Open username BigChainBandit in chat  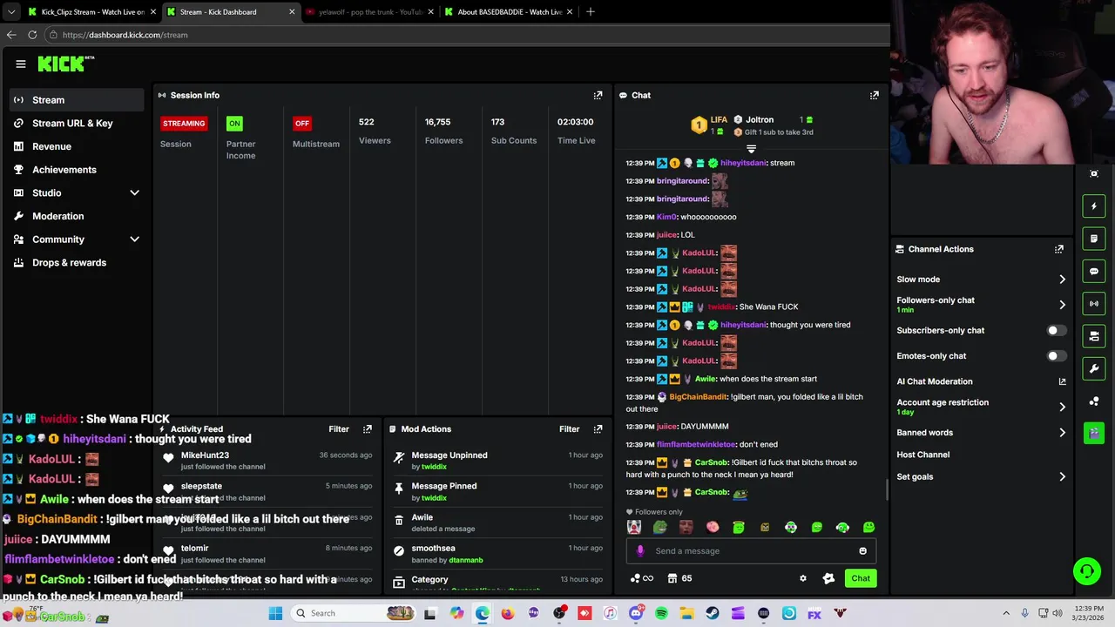[698, 397]
